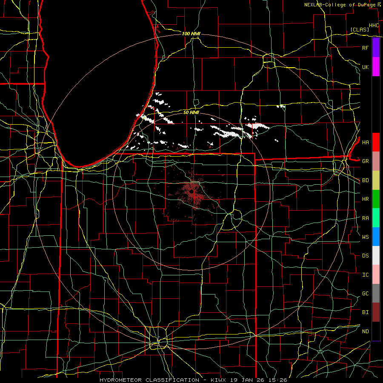Click the RA light green legend block
Viewport: 383px width, 383px height.
tap(376, 218)
